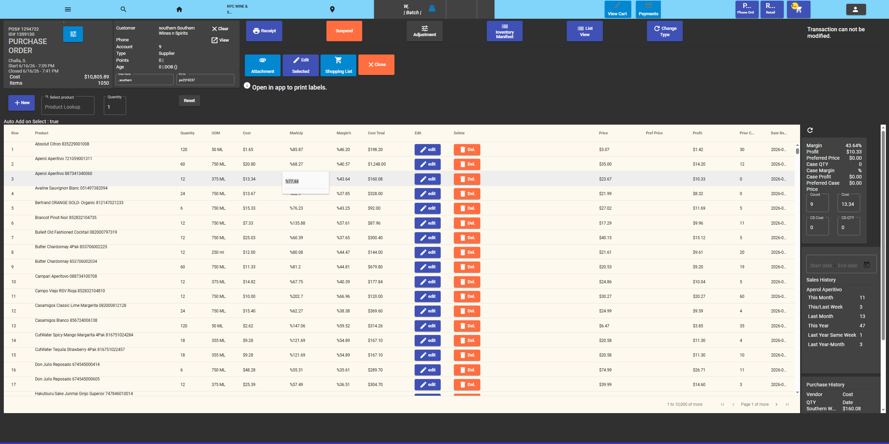Edit the Brancot Pinot Noir row
889x444 pixels.
coord(427,223)
